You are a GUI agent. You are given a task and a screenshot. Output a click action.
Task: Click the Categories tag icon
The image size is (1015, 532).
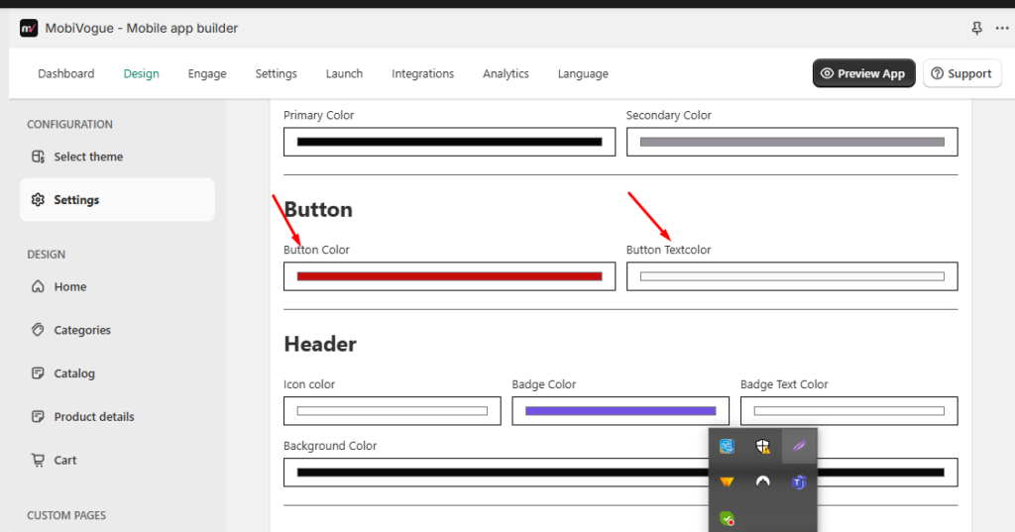point(39,330)
